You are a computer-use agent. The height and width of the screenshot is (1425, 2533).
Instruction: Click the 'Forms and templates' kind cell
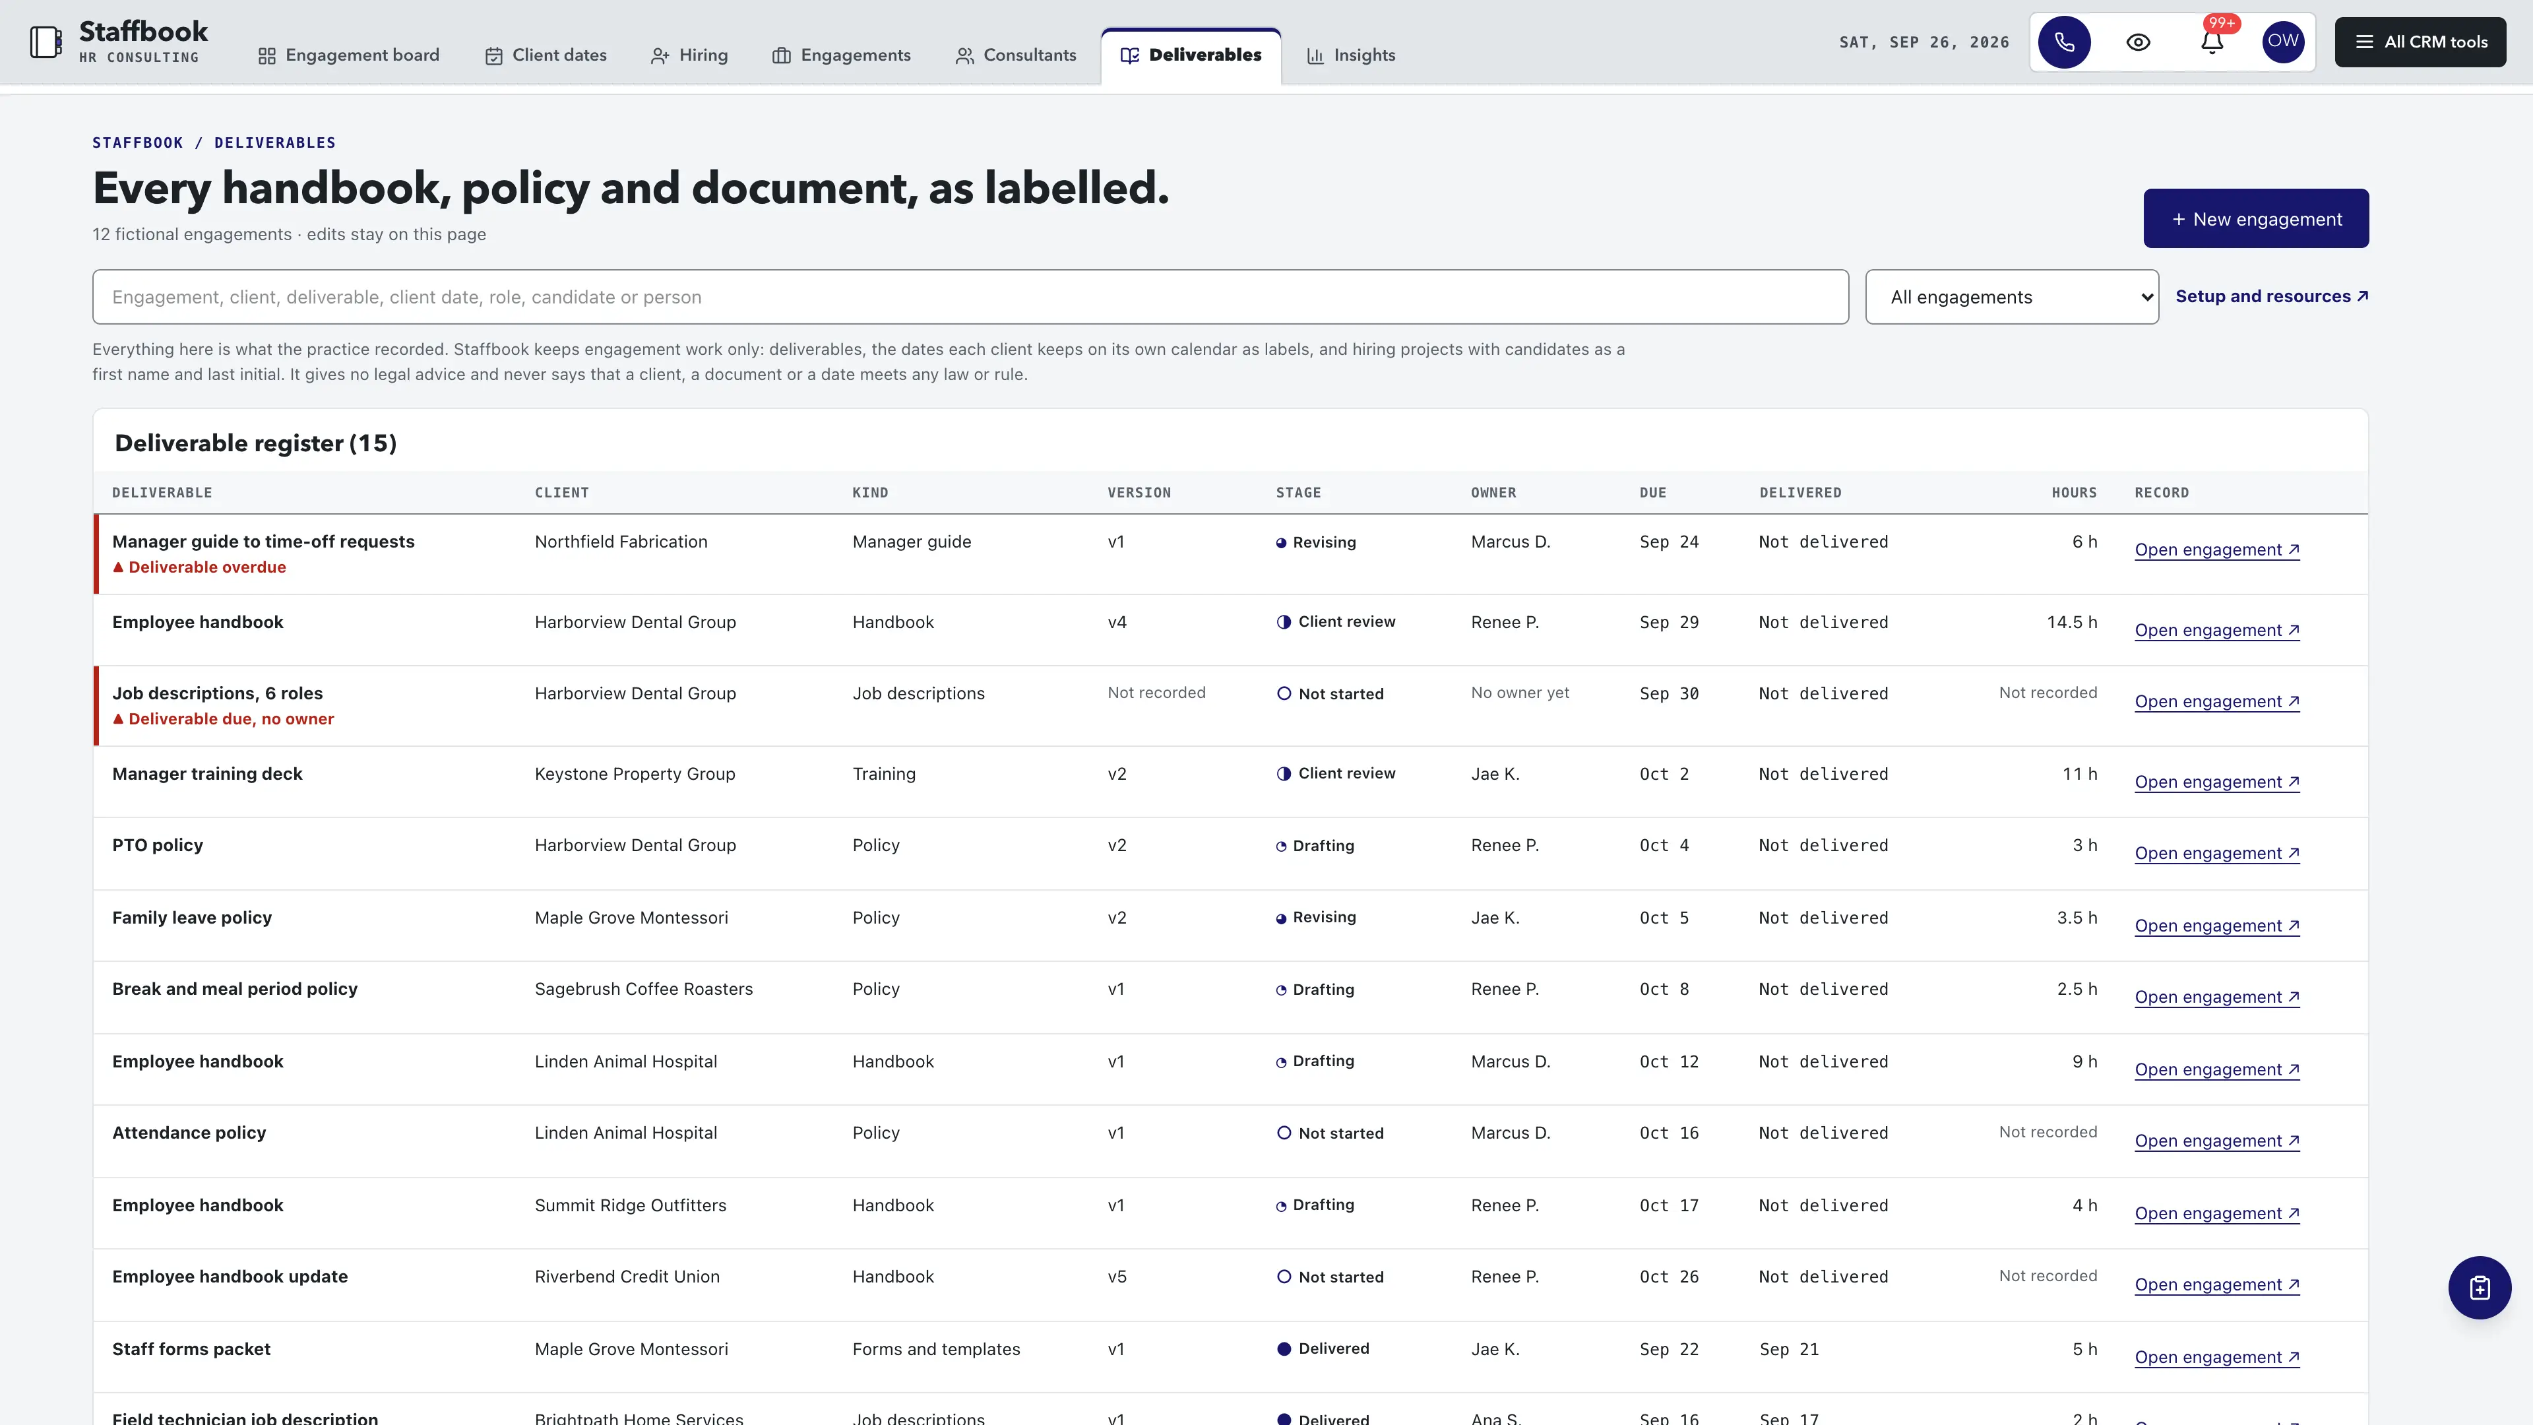coord(936,1349)
